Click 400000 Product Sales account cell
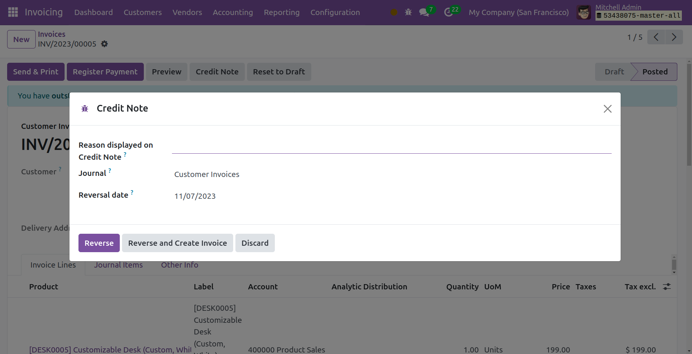The width and height of the screenshot is (692, 354). coord(286,349)
